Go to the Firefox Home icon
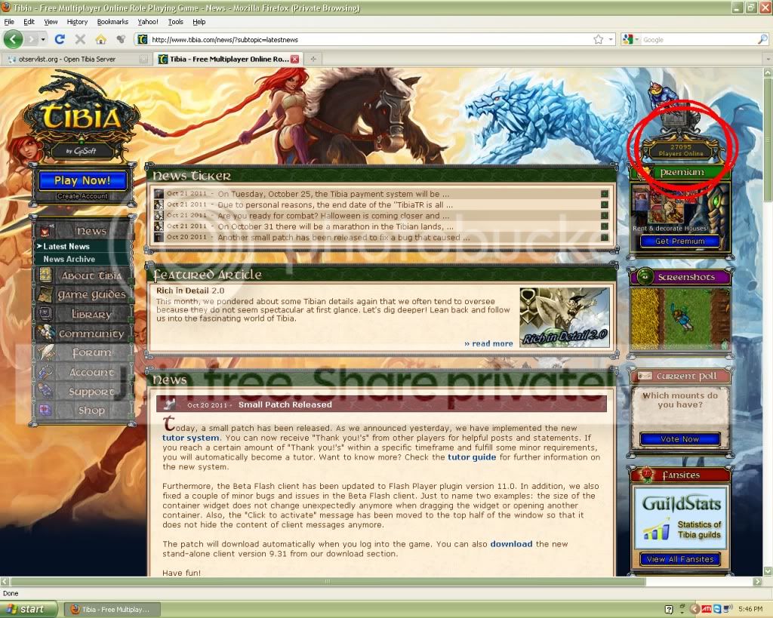773x618 pixels. pyautogui.click(x=100, y=39)
